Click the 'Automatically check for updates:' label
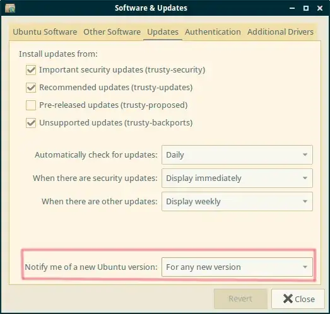 pyautogui.click(x=96, y=155)
